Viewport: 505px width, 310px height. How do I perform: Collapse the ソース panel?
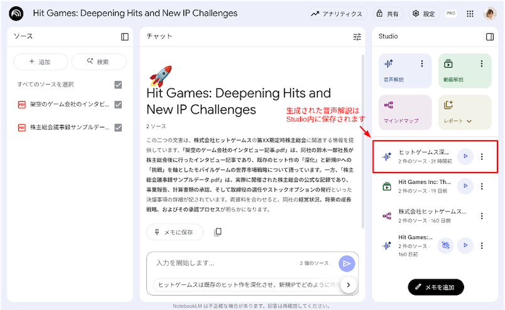pyautogui.click(x=124, y=36)
